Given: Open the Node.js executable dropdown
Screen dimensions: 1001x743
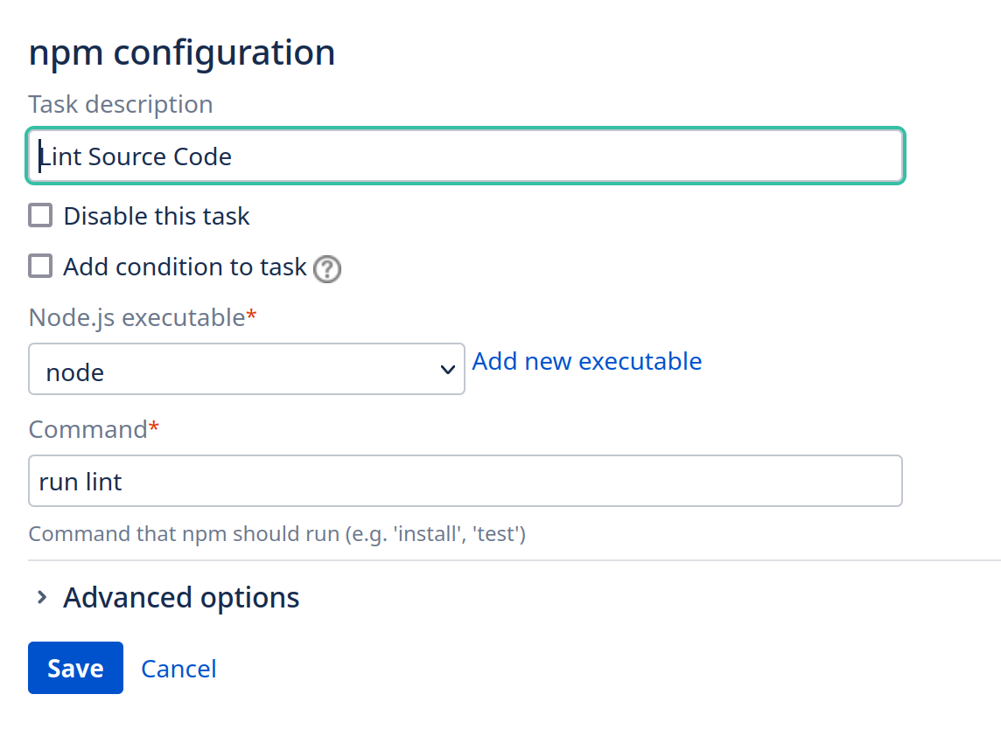Looking at the screenshot, I should [246, 370].
